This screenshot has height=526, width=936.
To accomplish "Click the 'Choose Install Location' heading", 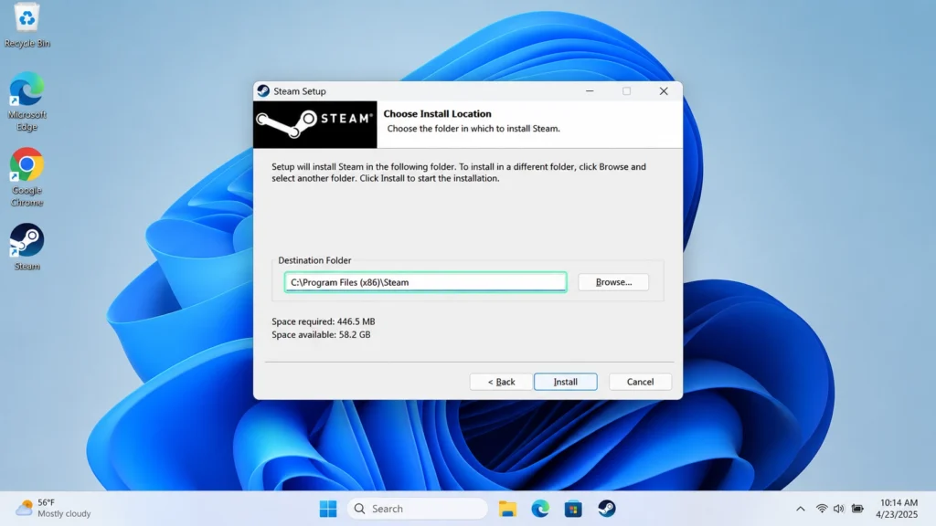I will (437, 113).
